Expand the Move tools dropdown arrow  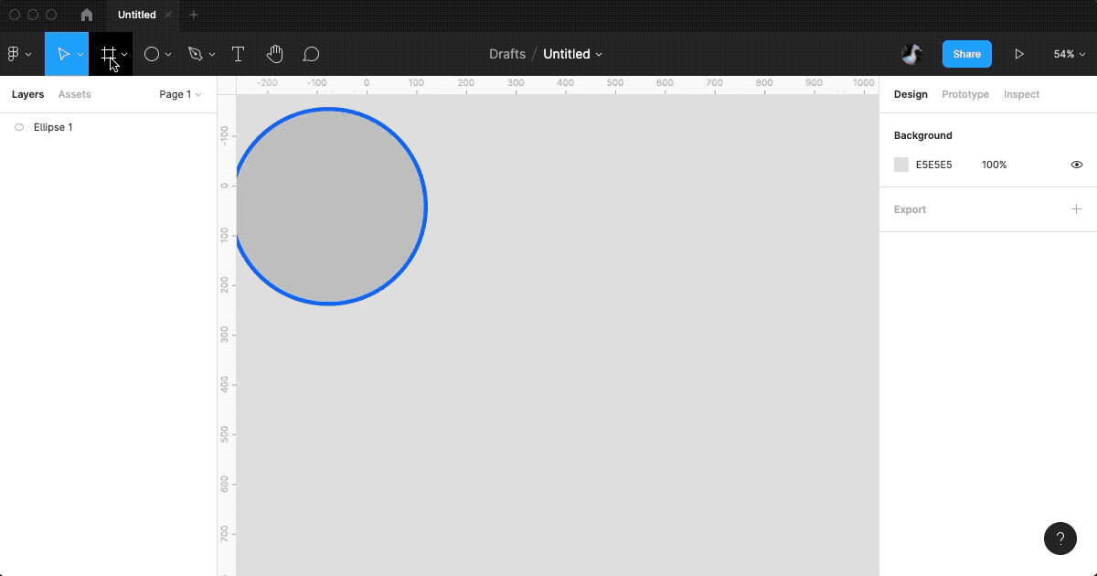[x=80, y=55]
